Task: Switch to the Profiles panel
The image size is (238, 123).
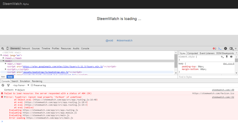Action: [55, 49]
